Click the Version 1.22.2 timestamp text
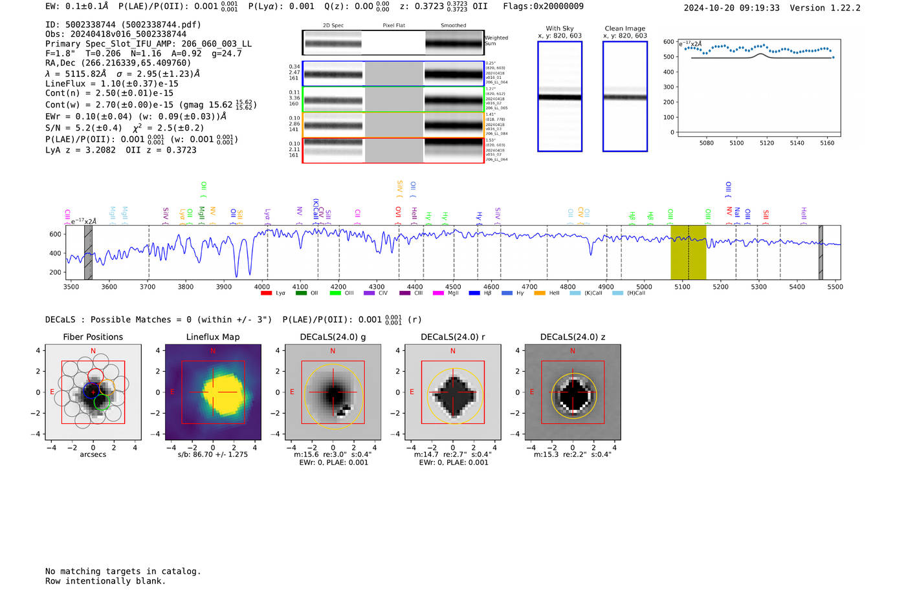 (x=772, y=8)
